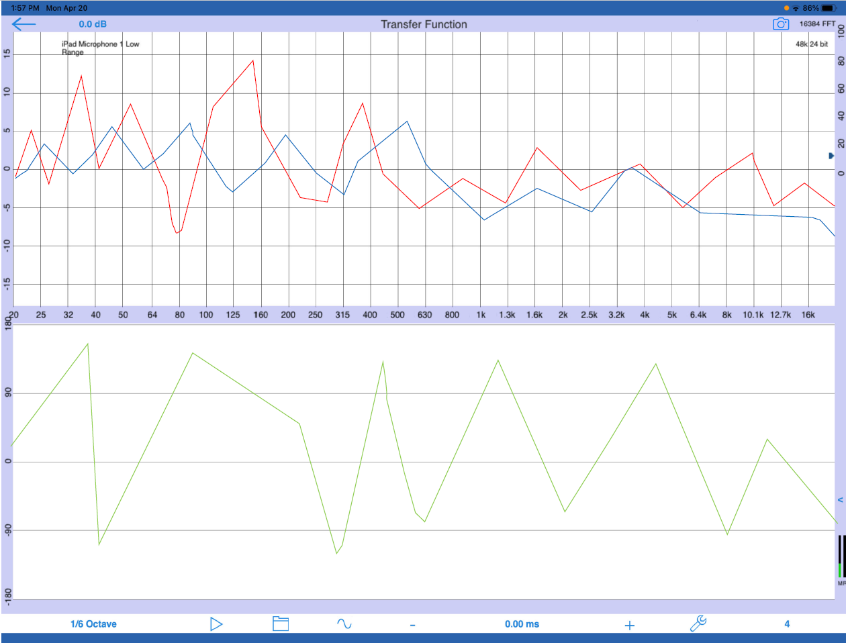This screenshot has height=643, width=846.
Task: Tap the 0.00 ms delay value
Action: [x=522, y=624]
